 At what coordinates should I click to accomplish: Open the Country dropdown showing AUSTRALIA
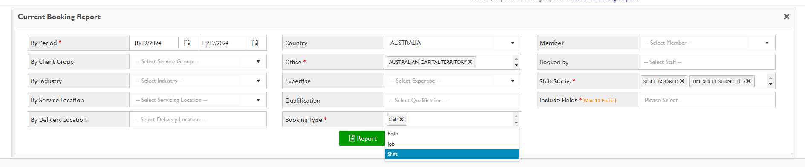point(452,43)
